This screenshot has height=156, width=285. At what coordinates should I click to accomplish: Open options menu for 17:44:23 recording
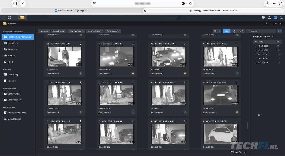pyautogui.click(x=237, y=44)
